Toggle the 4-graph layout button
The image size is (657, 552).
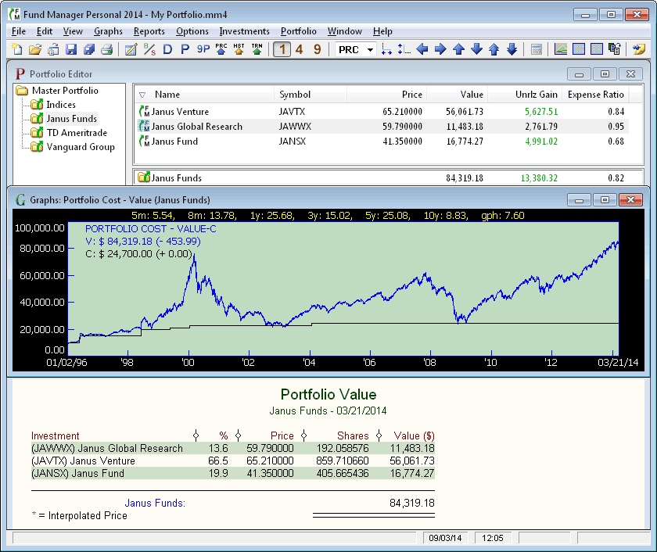pyautogui.click(x=299, y=49)
